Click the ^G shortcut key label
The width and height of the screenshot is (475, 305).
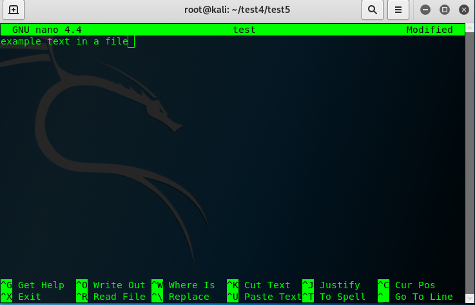pos(6,285)
